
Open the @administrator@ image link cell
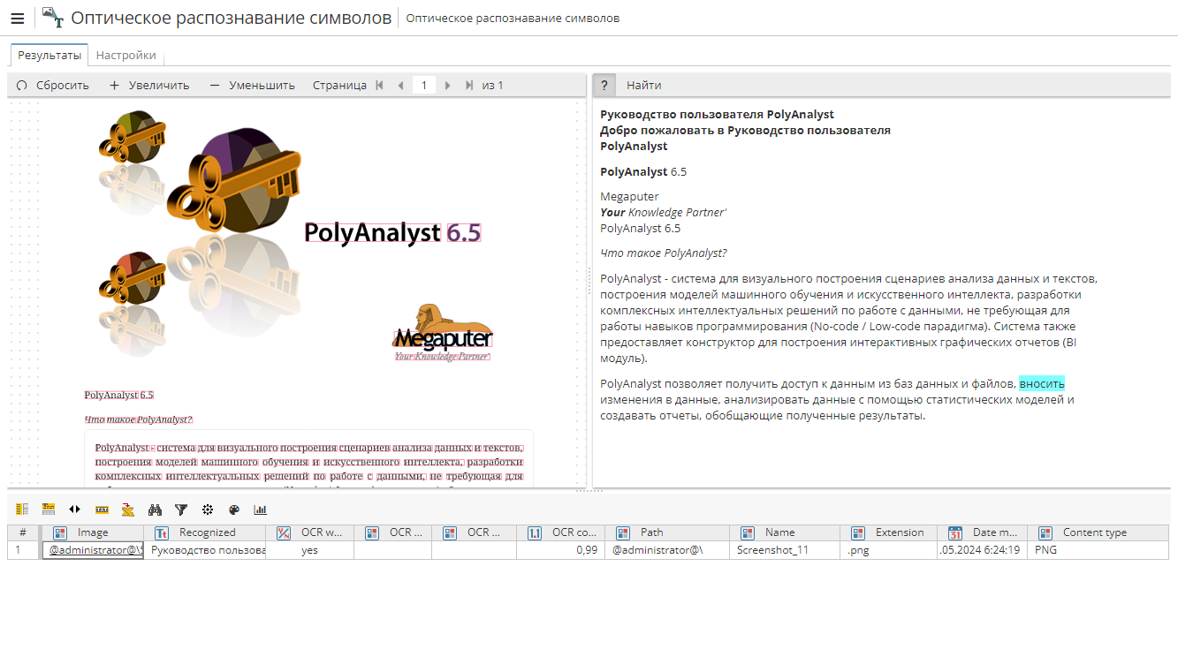click(93, 549)
